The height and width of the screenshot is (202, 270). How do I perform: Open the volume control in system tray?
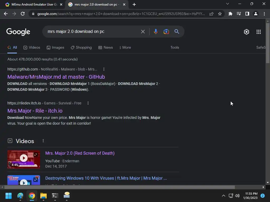coord(237,196)
